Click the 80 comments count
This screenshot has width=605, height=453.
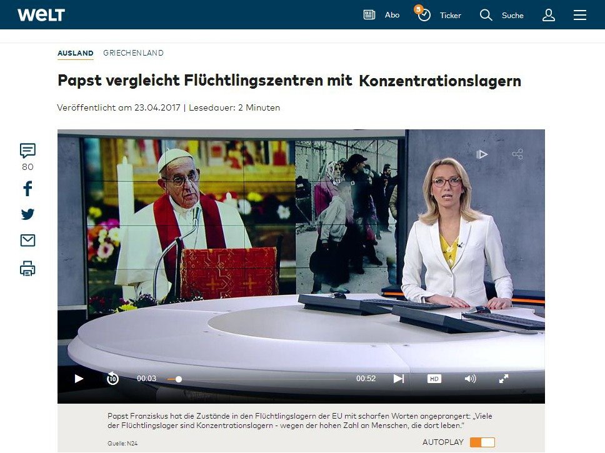[x=27, y=167]
